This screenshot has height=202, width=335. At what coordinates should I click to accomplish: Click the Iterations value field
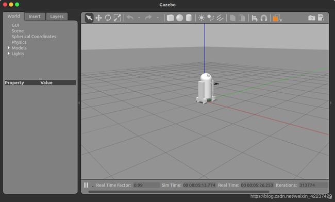click(x=313, y=185)
